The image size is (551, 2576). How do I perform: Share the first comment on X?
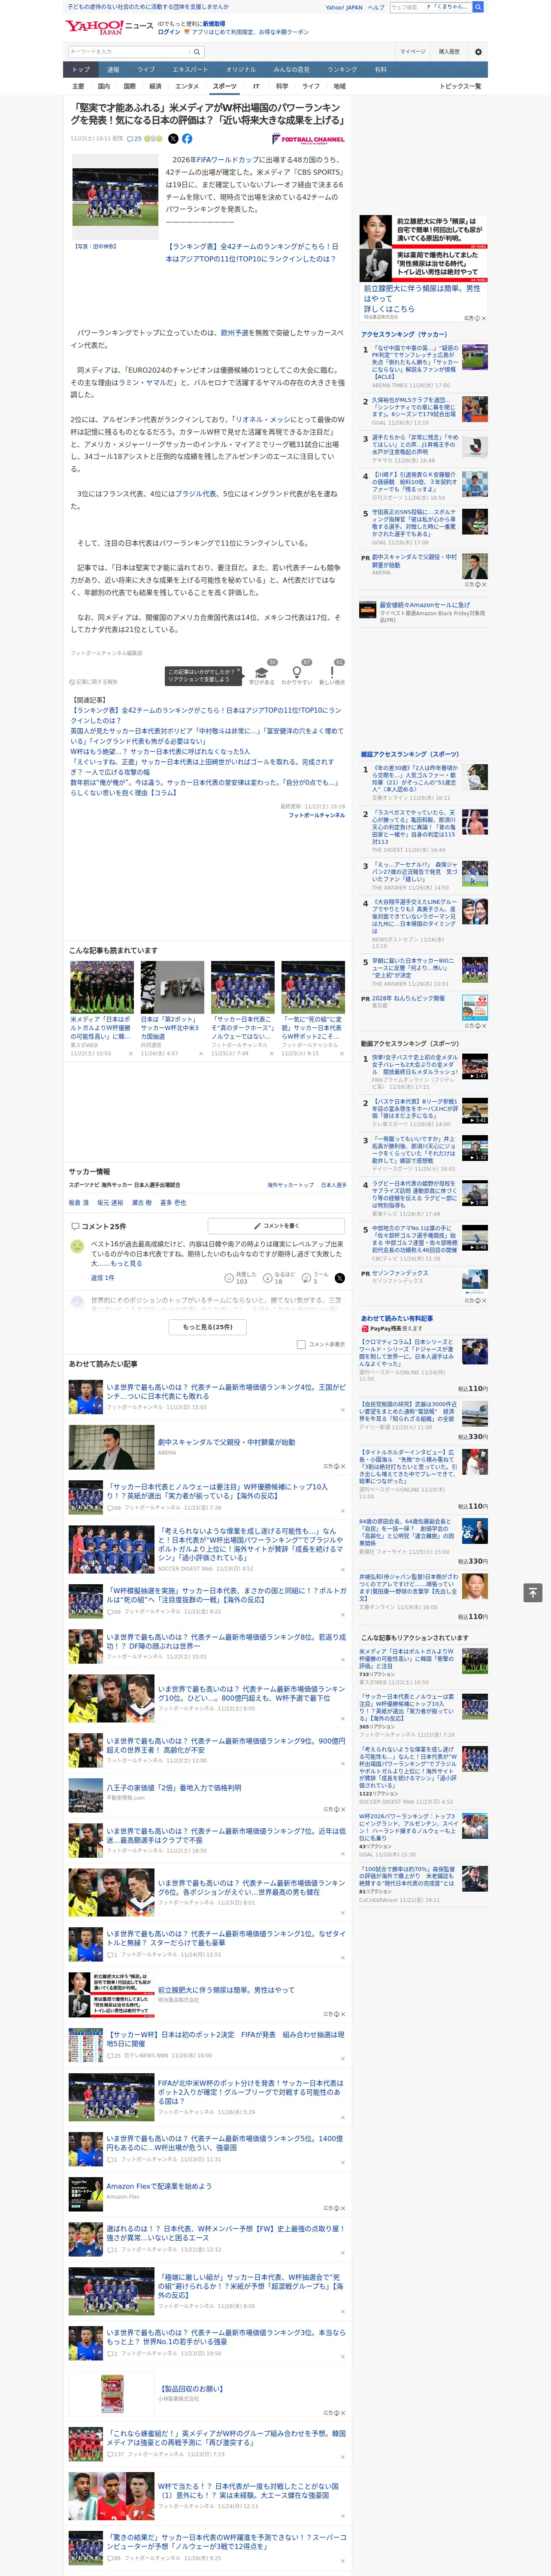click(x=339, y=1278)
